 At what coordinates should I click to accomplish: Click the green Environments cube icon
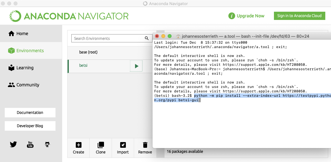click(x=11, y=51)
